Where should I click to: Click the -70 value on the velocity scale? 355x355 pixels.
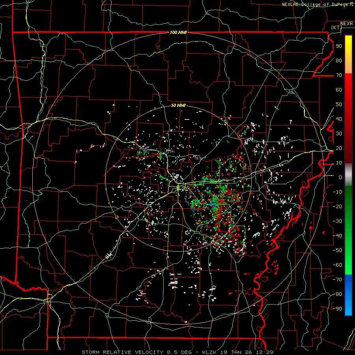(x=337, y=280)
